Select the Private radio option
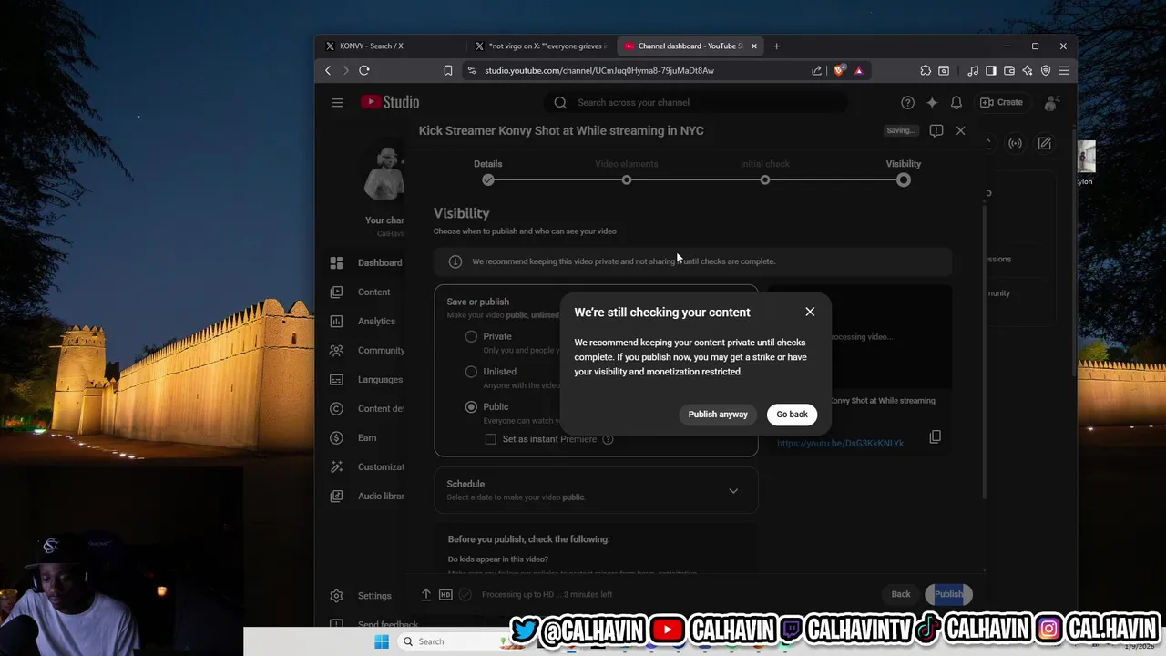Screen dimensions: 1166x656 coord(471,336)
